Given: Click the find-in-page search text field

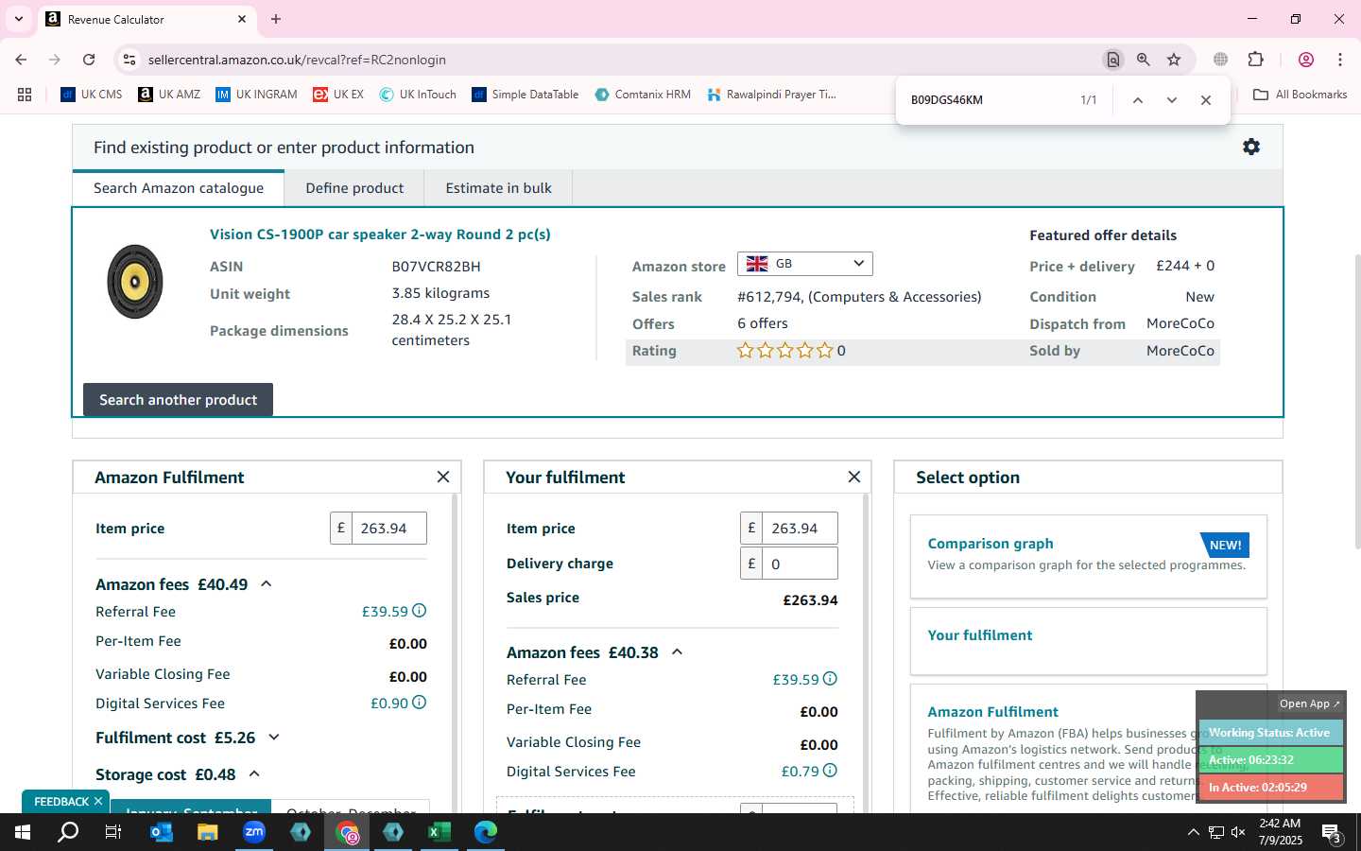Looking at the screenshot, I should coord(988,100).
